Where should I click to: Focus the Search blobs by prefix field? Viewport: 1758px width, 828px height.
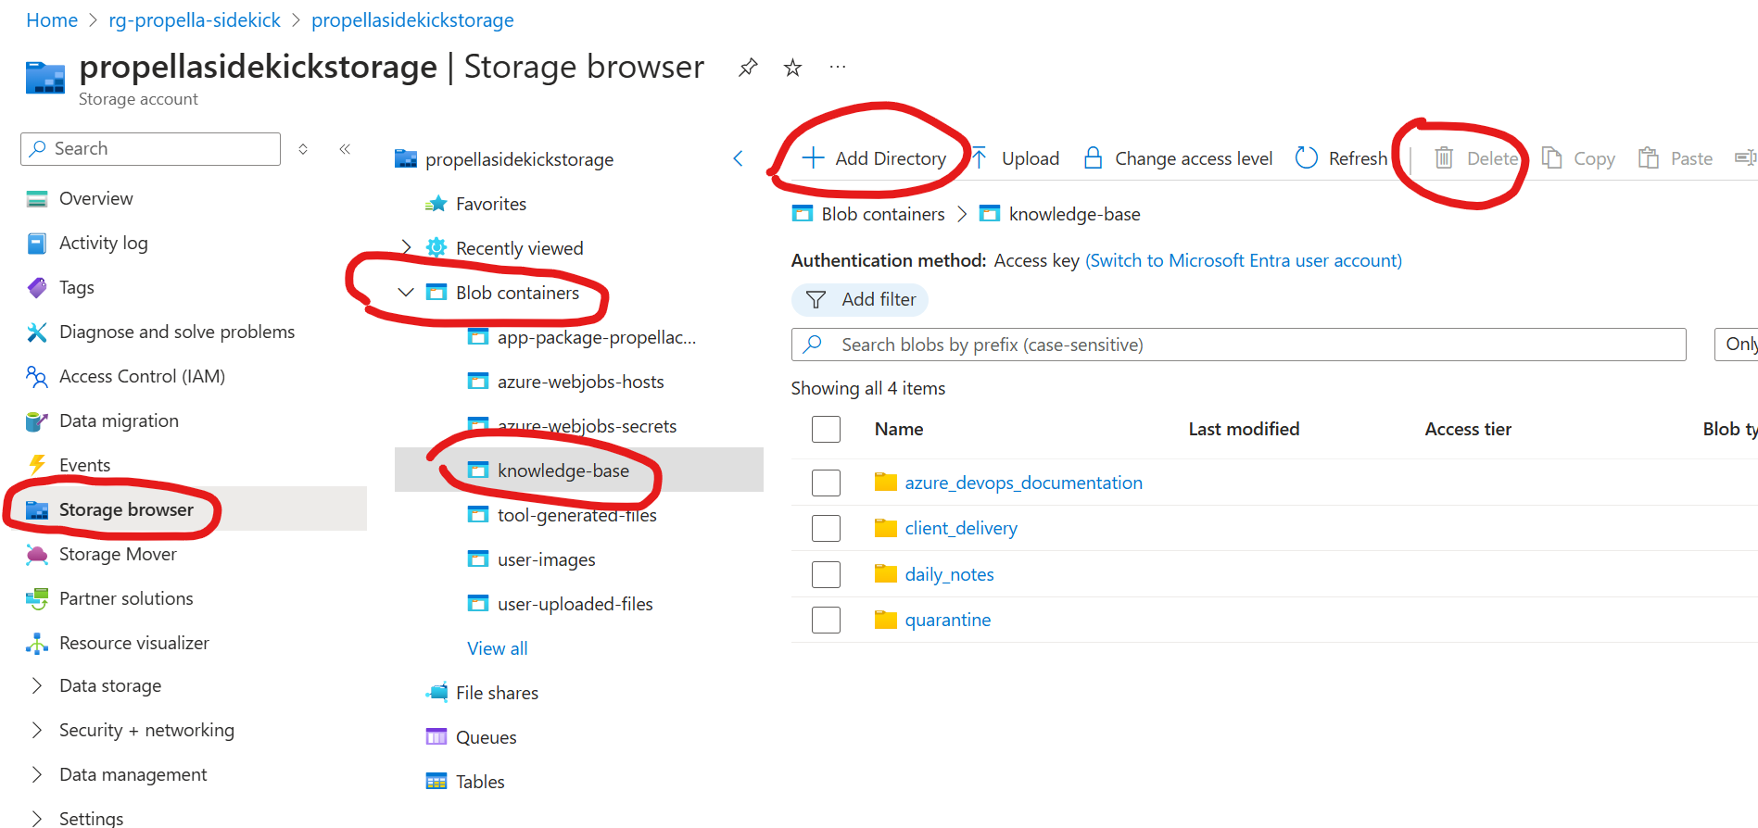coord(1238,345)
